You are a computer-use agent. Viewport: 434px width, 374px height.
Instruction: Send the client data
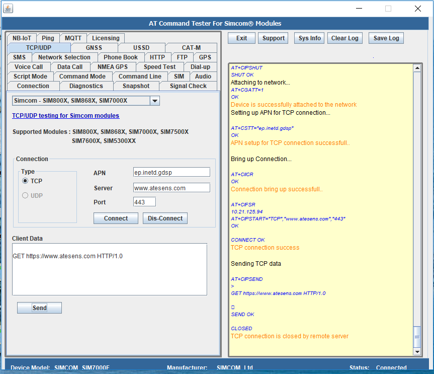coord(40,308)
